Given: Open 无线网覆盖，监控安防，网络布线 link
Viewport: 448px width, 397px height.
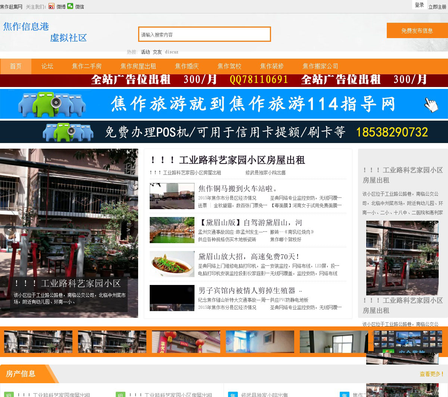Looking at the screenshot, I should point(304,273).
